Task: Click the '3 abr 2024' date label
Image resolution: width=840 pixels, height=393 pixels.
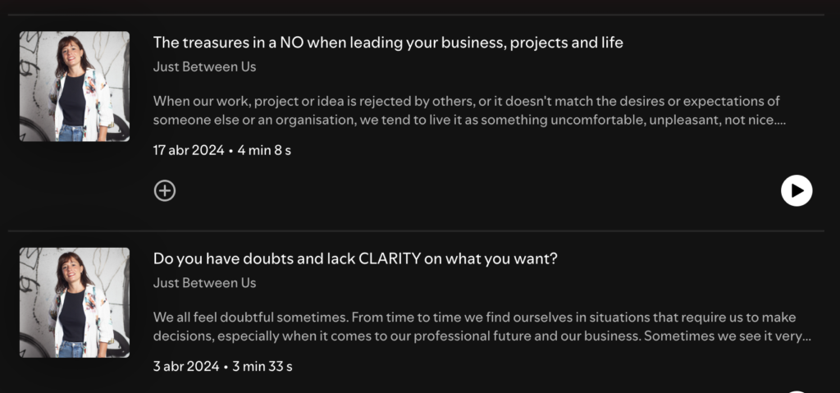Action: pos(186,367)
